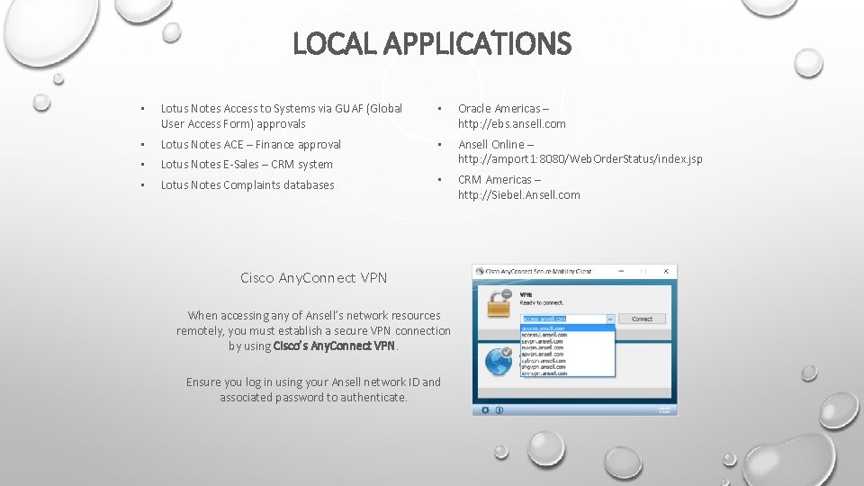The image size is (864, 486).
Task: Click bold "Cisco's AnyConnect VPN" text
Action: tap(334, 346)
